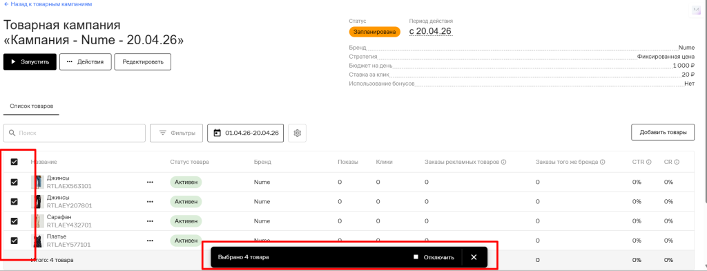Open the Действия menu
Screen dimensions: 707x271
(x=85, y=62)
